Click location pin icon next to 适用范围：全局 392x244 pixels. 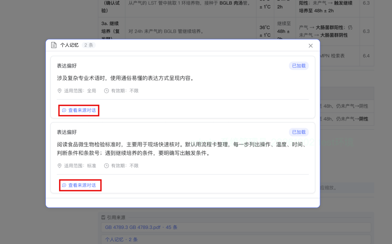click(60, 91)
